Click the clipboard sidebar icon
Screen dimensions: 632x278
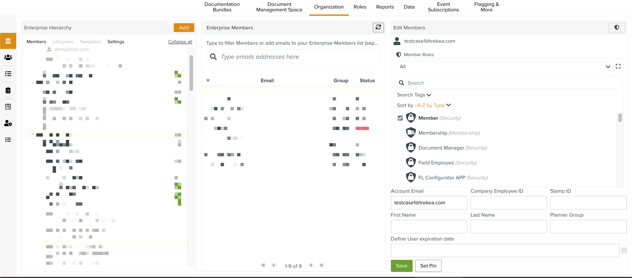[x=8, y=90]
